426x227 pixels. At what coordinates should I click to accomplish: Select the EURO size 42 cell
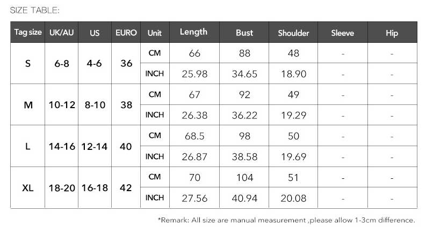click(126, 188)
